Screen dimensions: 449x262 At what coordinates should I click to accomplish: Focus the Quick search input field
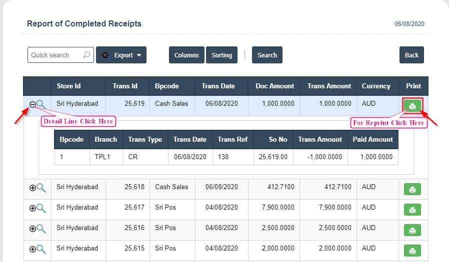[55, 55]
